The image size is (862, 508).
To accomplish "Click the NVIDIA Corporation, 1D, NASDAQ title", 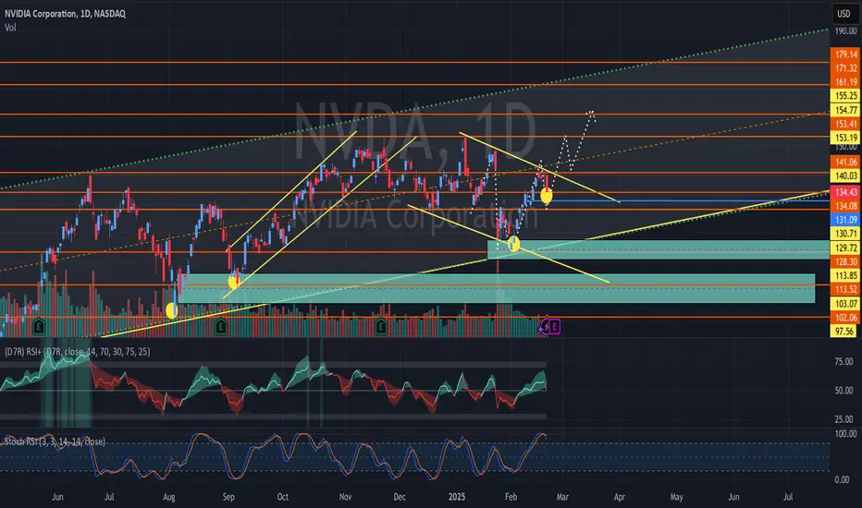I will [65, 14].
